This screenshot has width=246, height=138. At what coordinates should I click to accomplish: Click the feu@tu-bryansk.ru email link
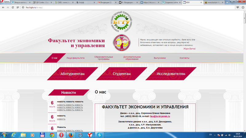[160, 116]
